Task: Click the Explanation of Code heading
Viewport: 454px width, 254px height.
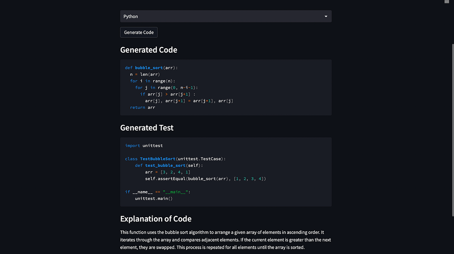Action: pyautogui.click(x=156, y=219)
